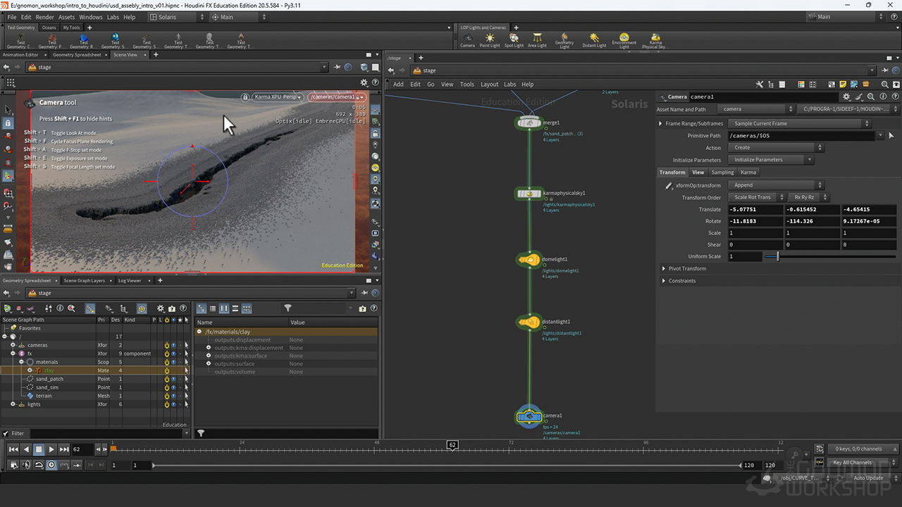Click the Key All Channels button
Screen dimensions: 902x507
pos(853,463)
